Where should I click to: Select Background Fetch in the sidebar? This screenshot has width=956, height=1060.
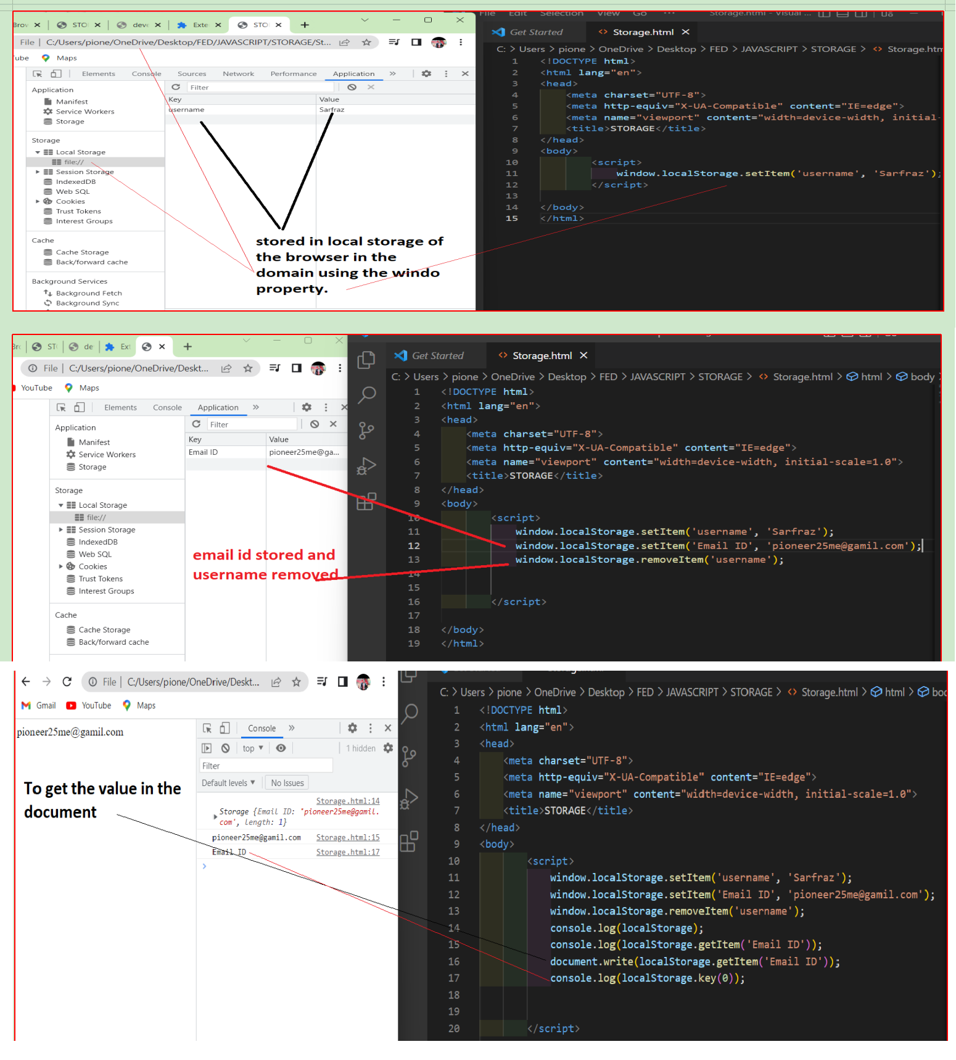click(88, 294)
